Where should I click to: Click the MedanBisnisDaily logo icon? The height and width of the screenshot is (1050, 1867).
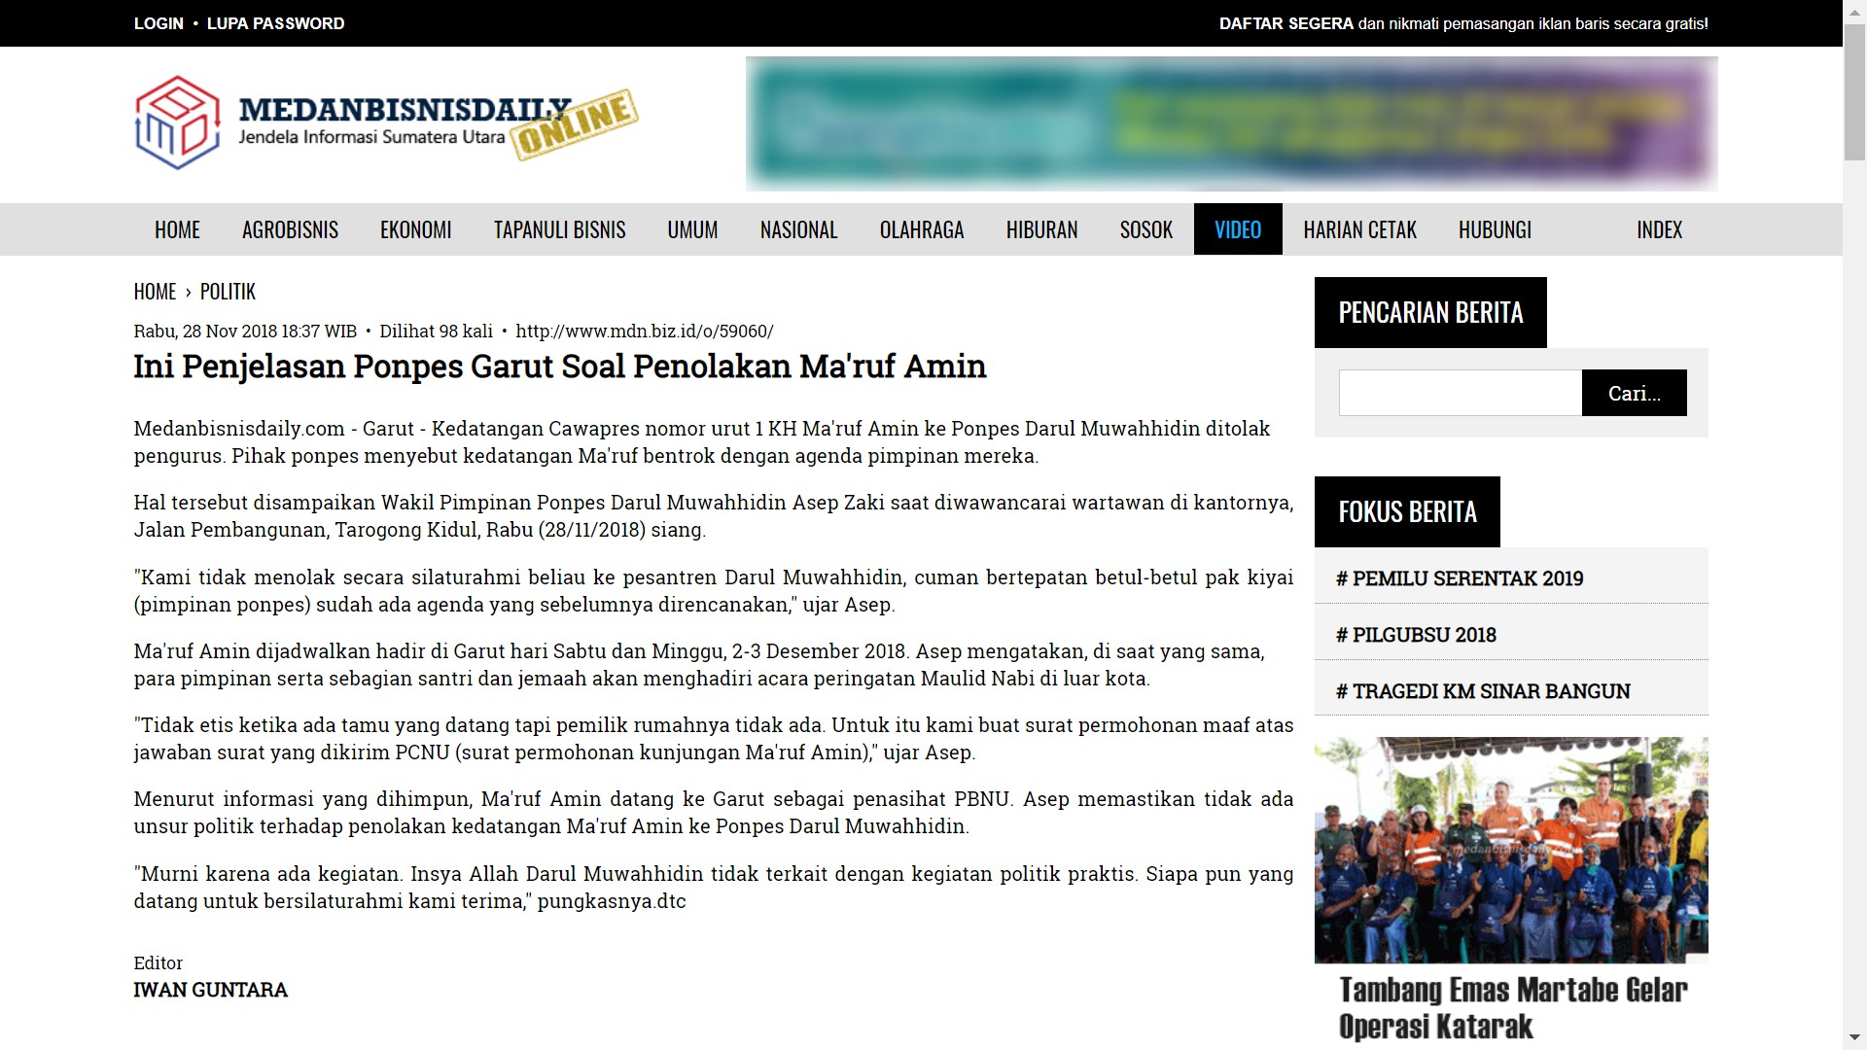pos(177,122)
